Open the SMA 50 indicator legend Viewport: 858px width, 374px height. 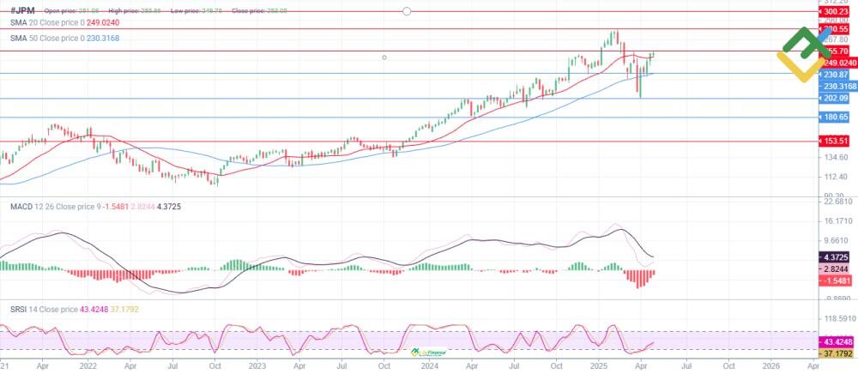click(x=65, y=39)
